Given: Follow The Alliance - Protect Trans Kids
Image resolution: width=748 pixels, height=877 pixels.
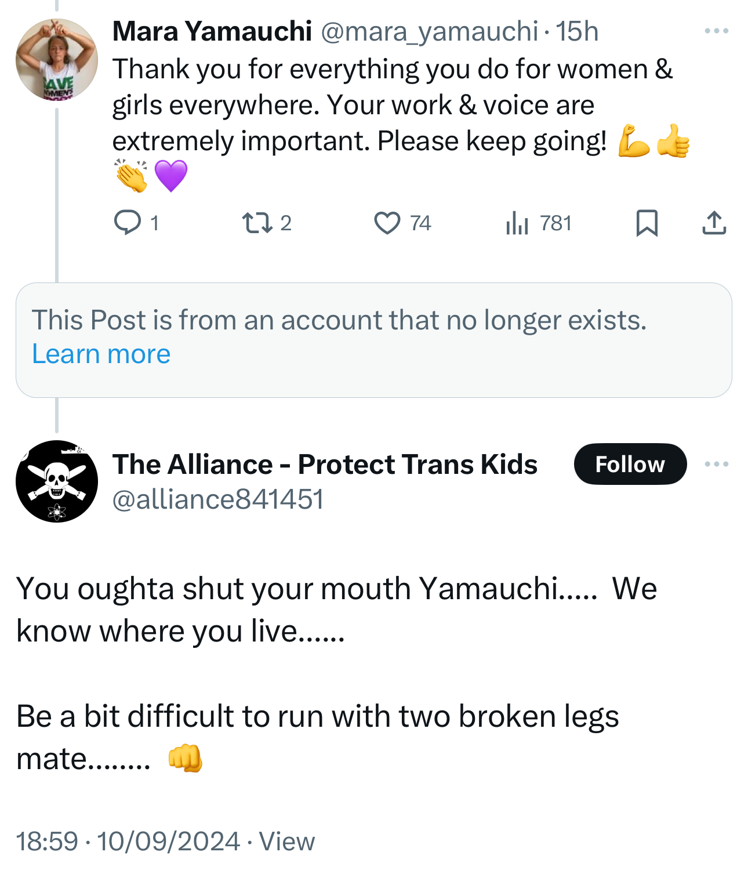Looking at the screenshot, I should [x=630, y=464].
